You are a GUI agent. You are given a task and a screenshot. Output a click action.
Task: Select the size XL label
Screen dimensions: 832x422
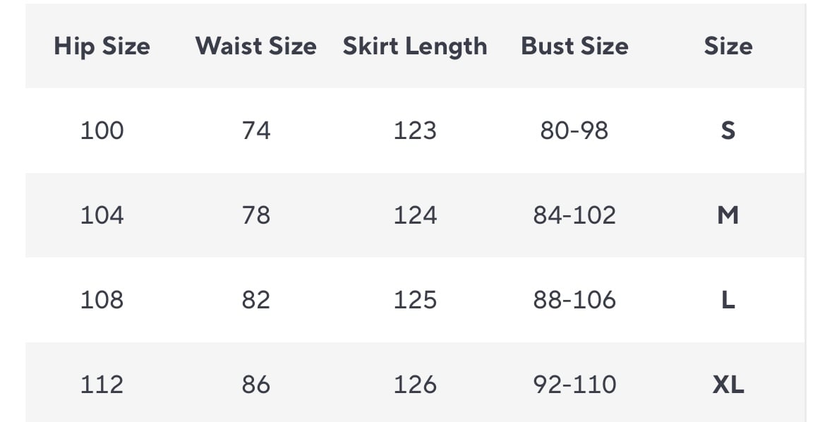[x=728, y=385]
